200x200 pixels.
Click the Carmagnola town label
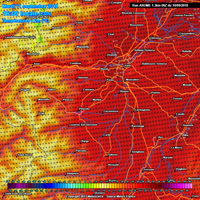[x=142, y=110]
